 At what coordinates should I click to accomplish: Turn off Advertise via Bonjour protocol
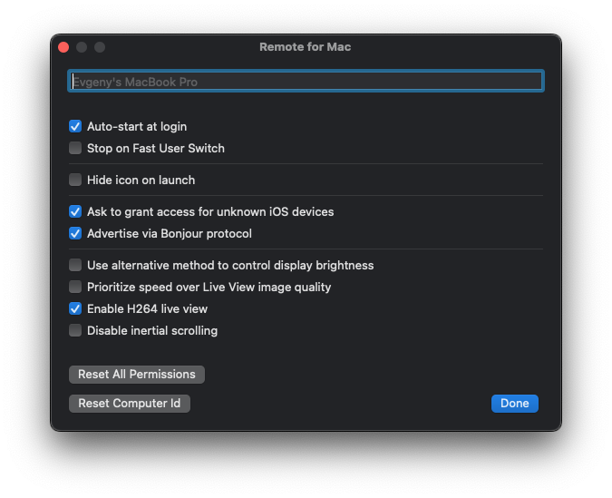coord(75,234)
